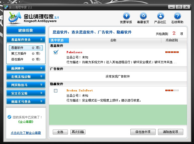Screen dimensions: 194x144
Task: Open 毒霸首页 home icon
Action: (143, 16)
